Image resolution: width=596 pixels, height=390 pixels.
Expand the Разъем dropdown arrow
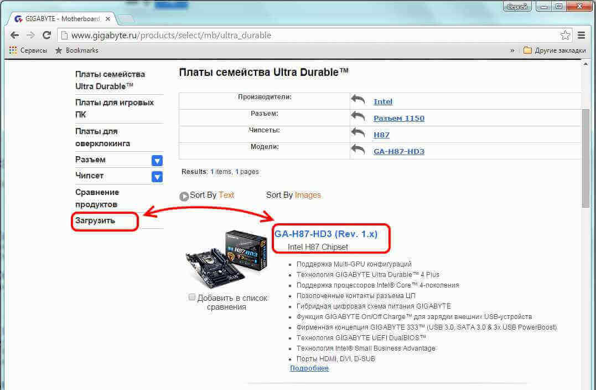click(157, 161)
